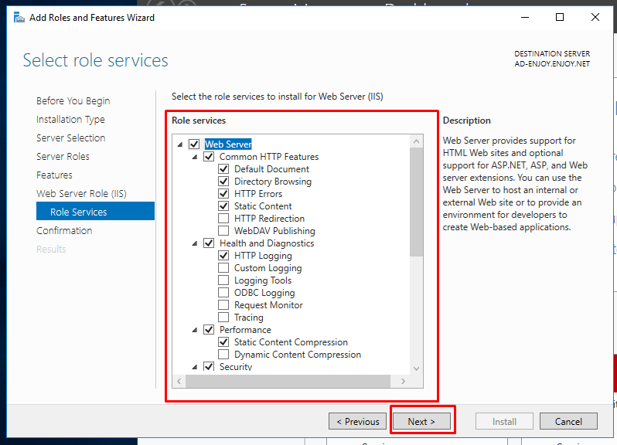Click the vertical scrollbar up arrow

pyautogui.click(x=416, y=141)
